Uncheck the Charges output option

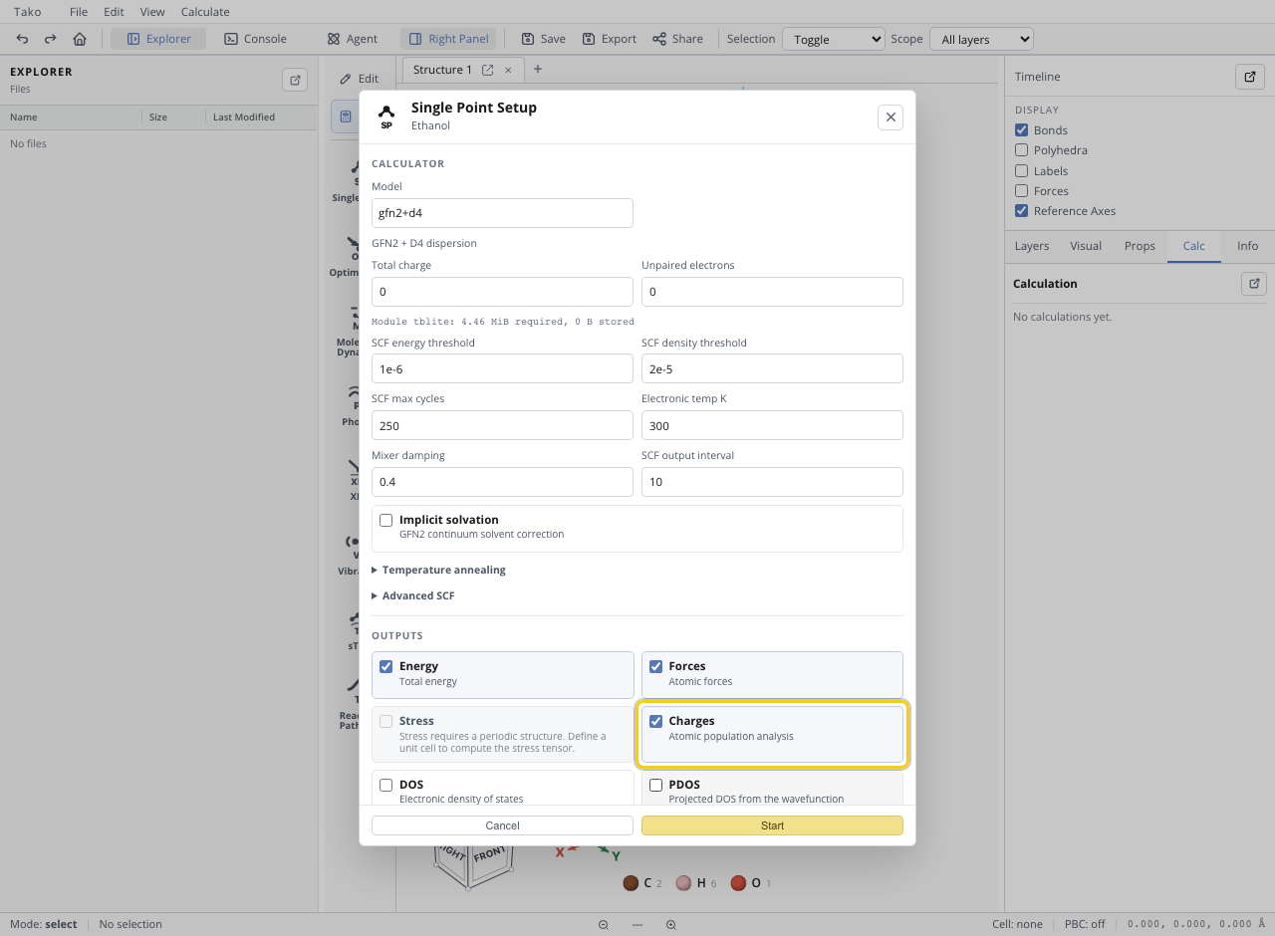click(655, 721)
